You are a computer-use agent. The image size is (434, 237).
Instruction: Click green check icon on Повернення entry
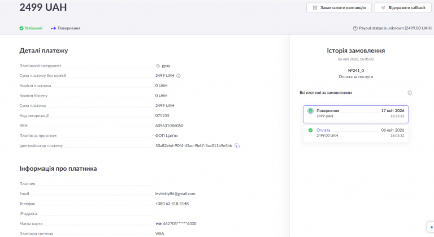[310, 111]
